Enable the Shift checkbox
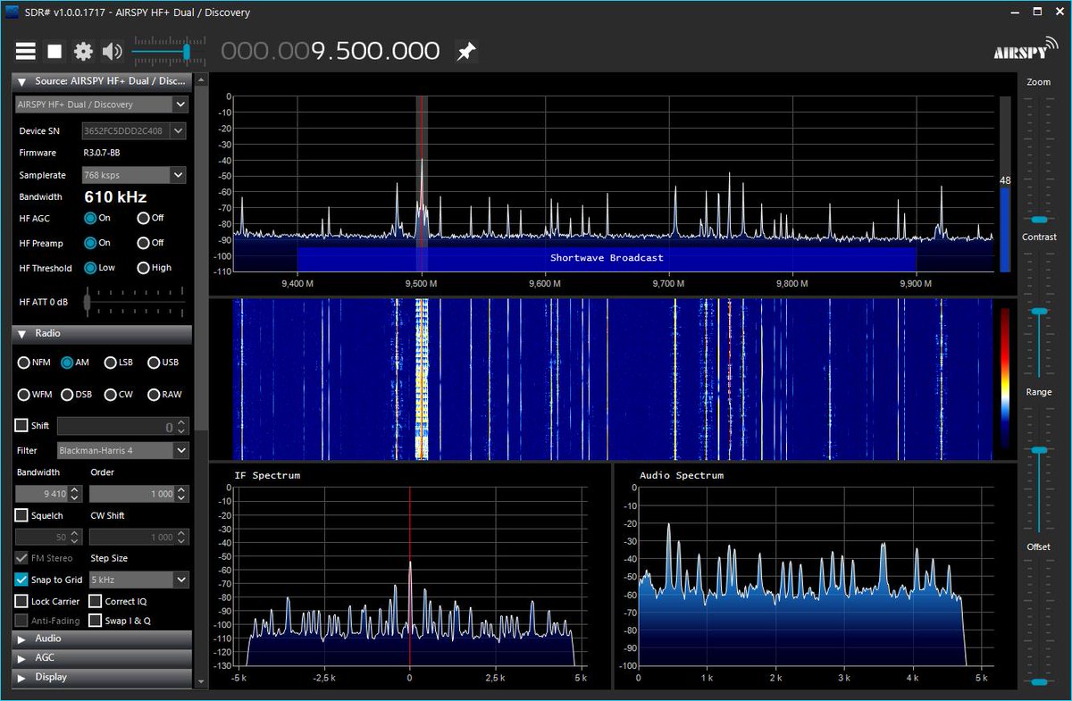The image size is (1072, 701). tap(21, 426)
